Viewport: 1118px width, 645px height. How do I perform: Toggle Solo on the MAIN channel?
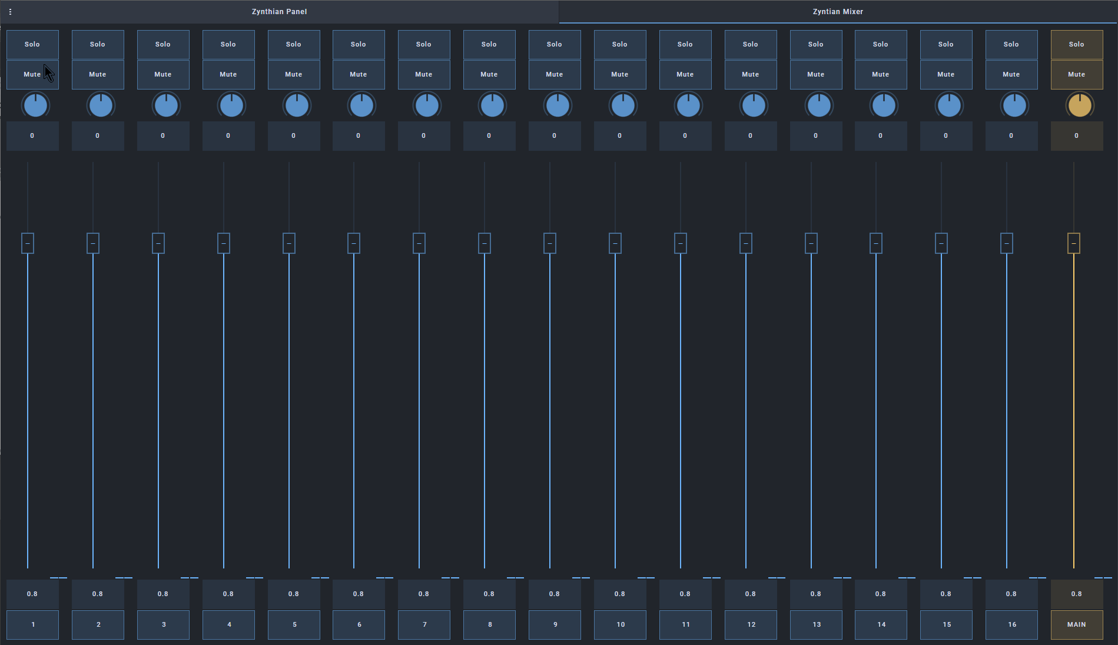coord(1077,45)
